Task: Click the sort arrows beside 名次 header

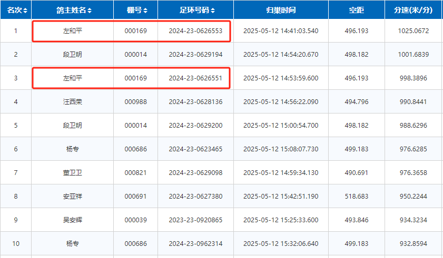Action: (x=25, y=11)
